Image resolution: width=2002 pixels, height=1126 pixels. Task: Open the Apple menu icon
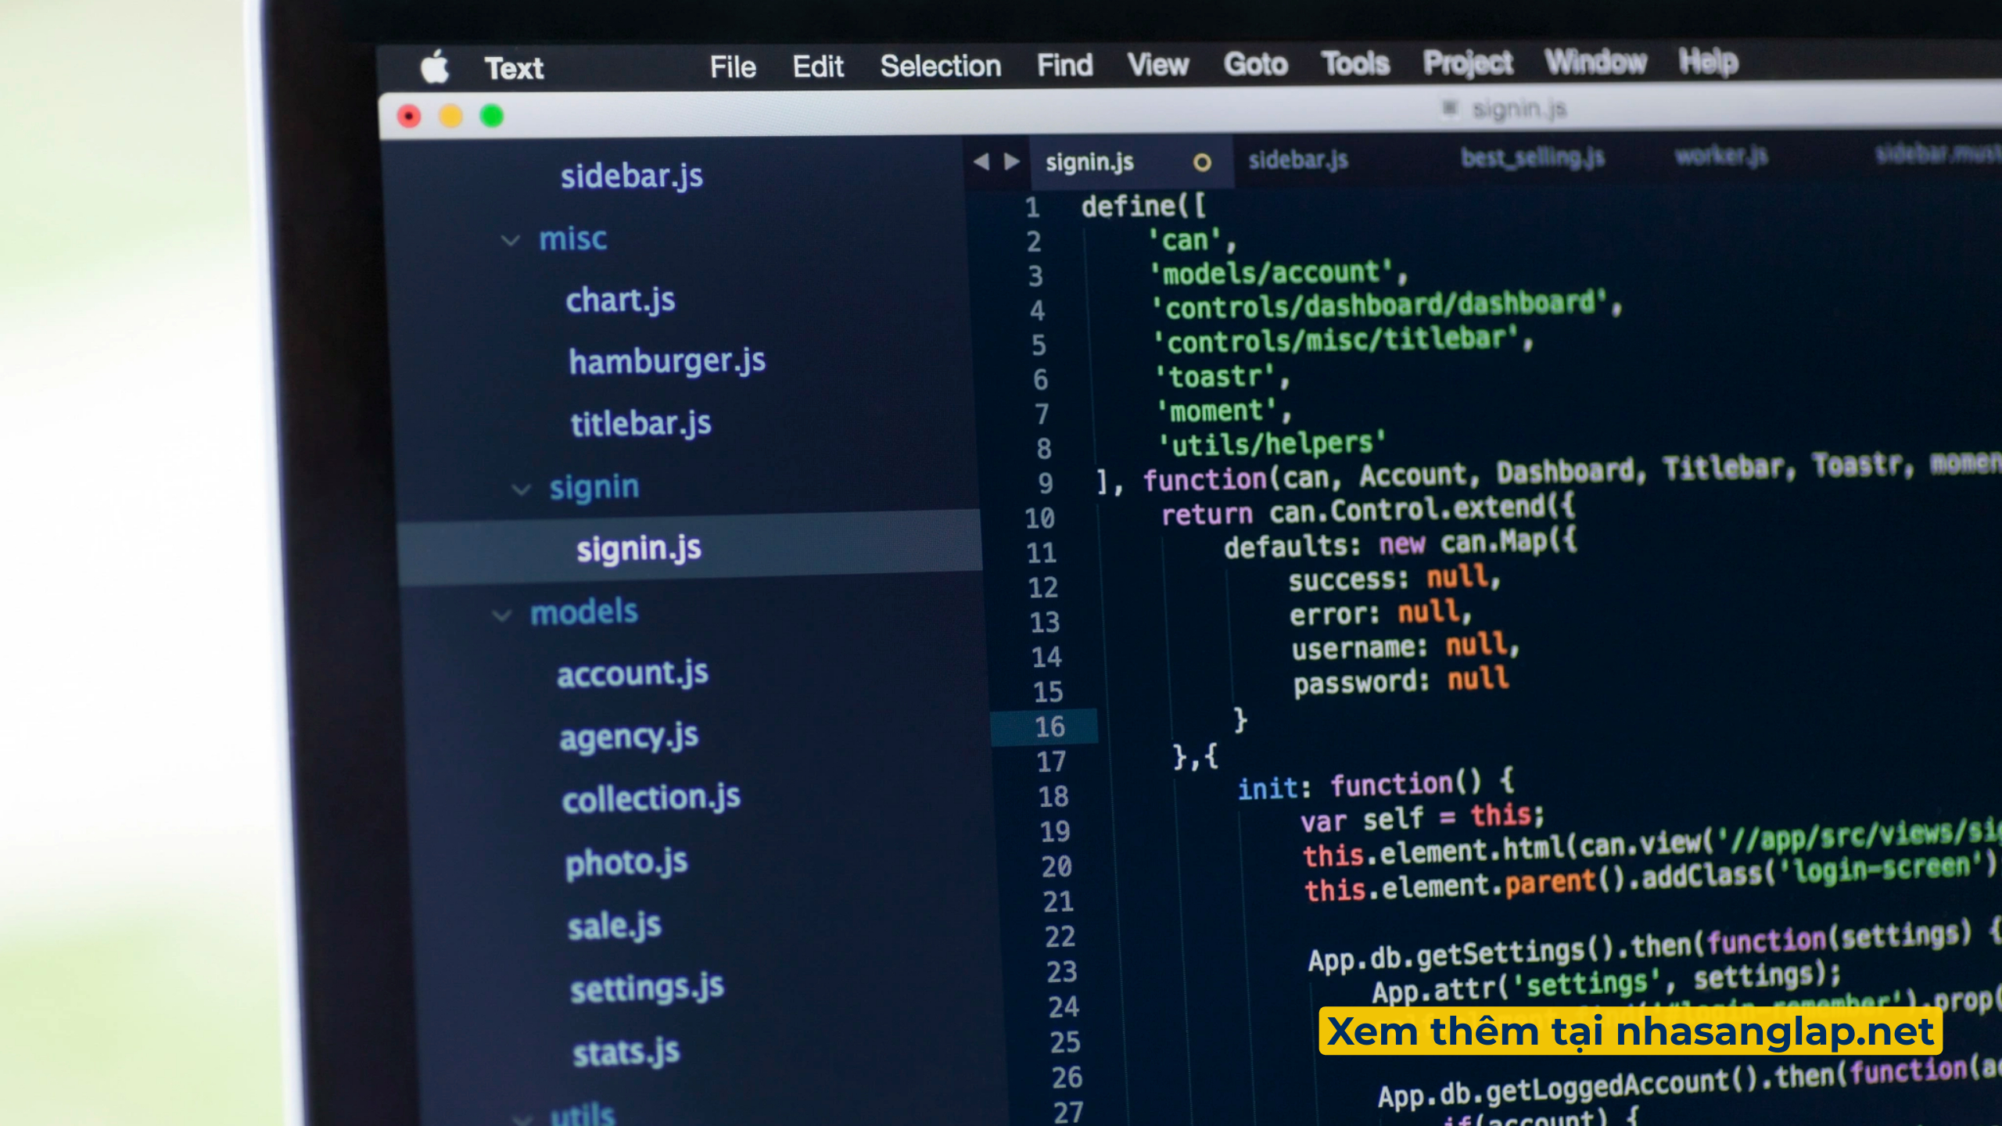[x=435, y=68]
